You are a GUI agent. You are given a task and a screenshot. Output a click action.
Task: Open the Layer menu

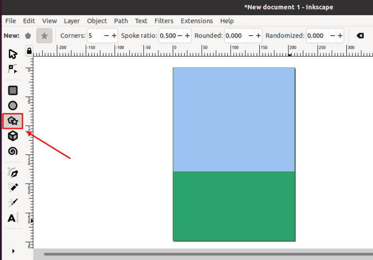click(71, 21)
